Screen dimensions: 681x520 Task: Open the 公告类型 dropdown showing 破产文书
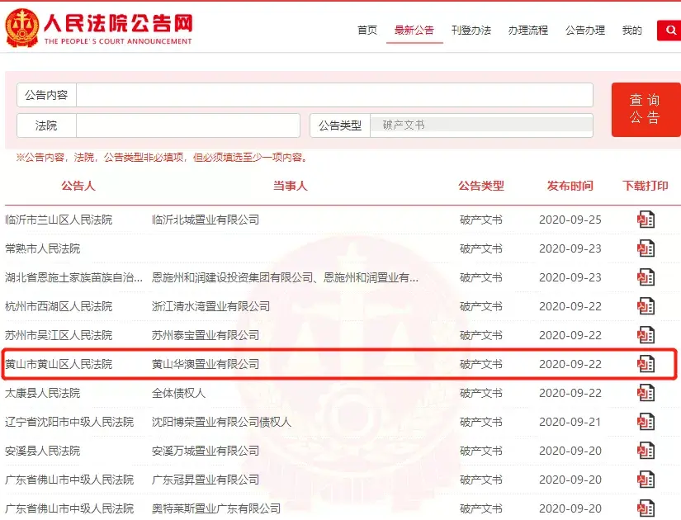[481, 125]
